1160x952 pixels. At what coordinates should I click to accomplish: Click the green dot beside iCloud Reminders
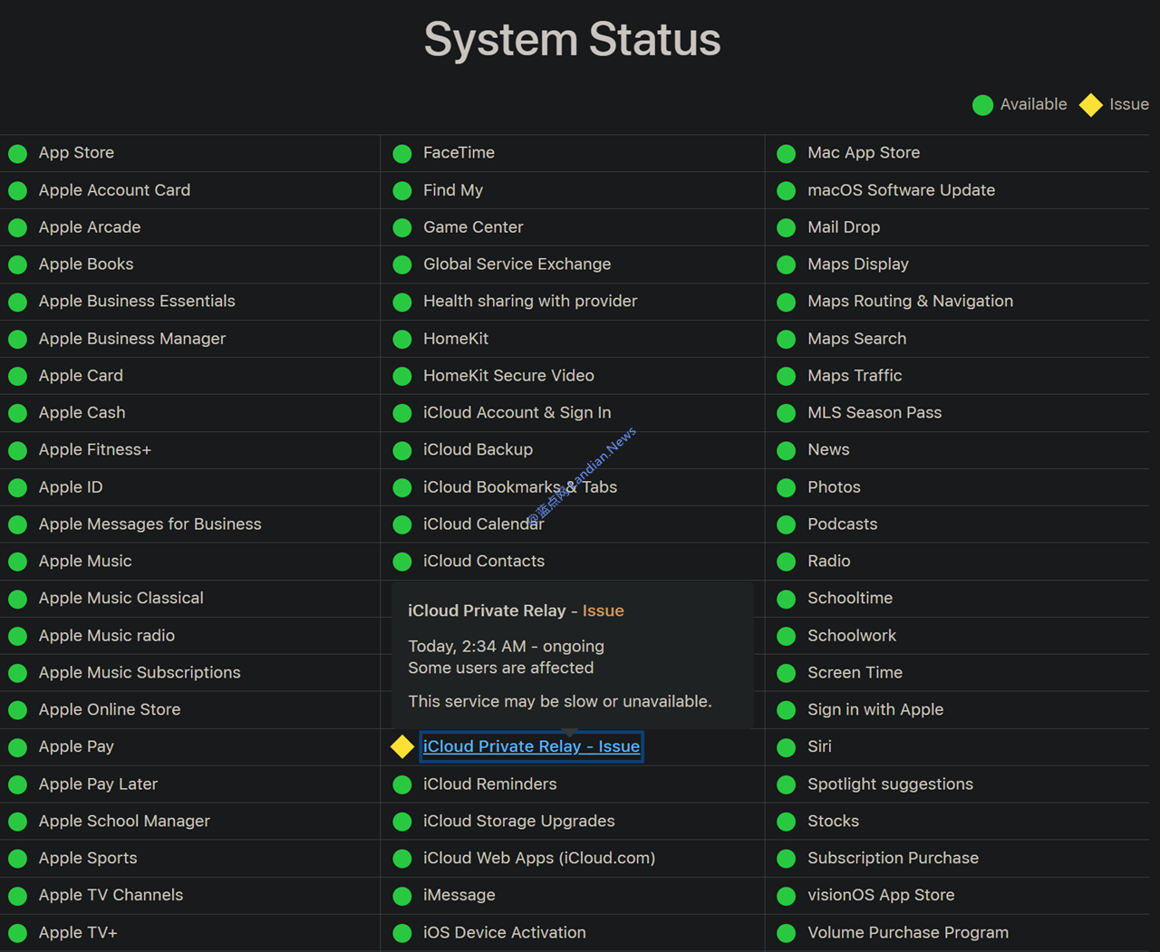click(402, 784)
